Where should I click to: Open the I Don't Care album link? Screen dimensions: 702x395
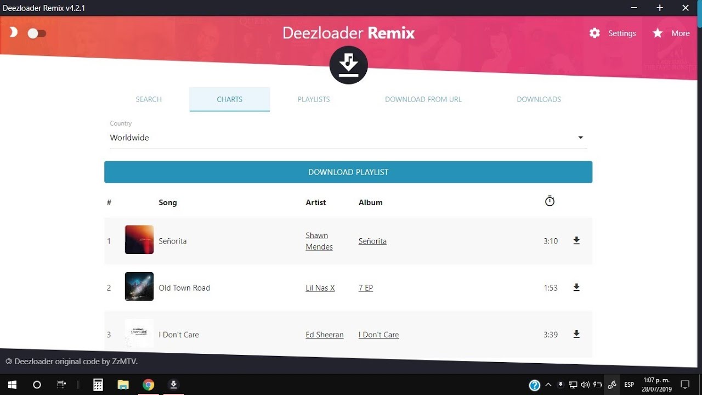pos(378,334)
